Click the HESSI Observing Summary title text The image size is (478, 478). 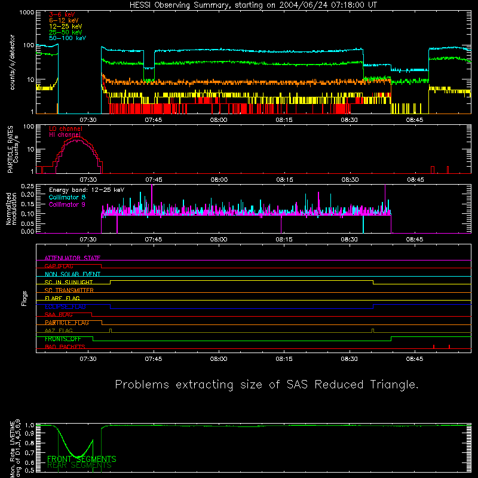tap(253, 5)
